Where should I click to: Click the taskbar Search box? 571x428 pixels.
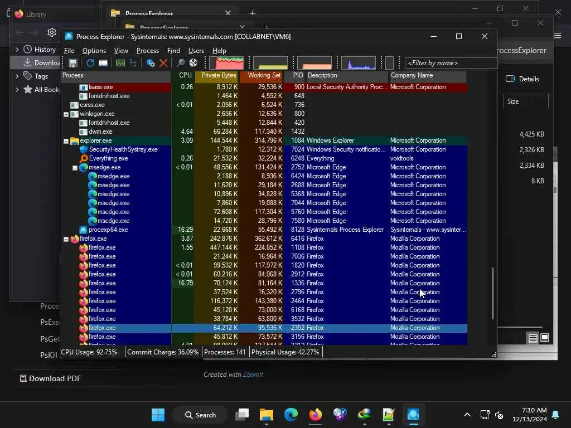point(200,415)
